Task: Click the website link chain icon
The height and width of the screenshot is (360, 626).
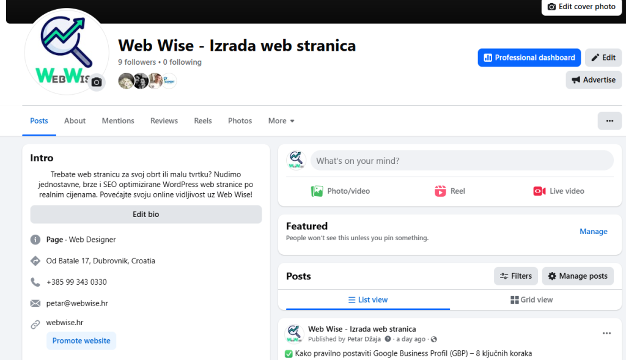Action: coord(35,325)
